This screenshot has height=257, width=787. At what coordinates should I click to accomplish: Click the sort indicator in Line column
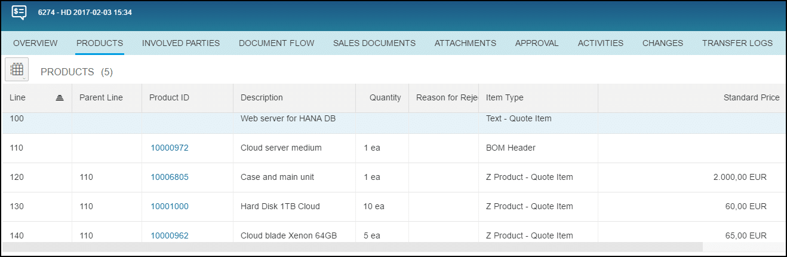click(60, 98)
